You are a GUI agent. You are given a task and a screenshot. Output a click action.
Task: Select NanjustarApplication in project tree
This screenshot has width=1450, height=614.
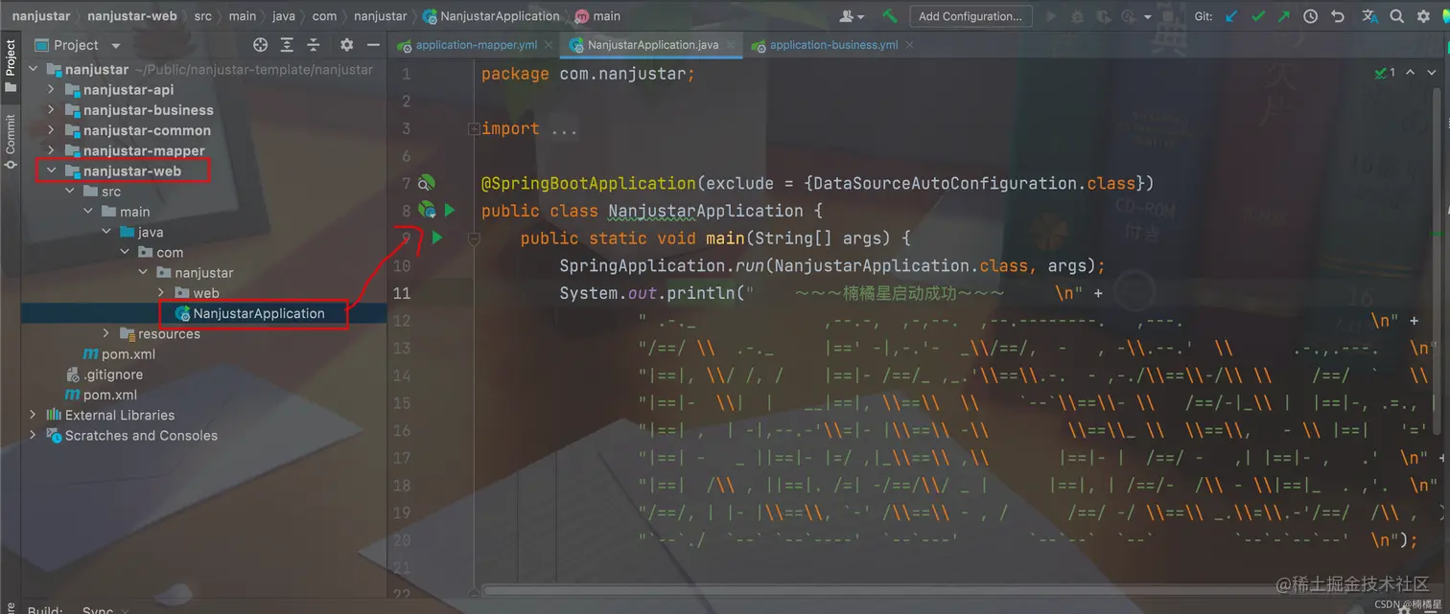[258, 313]
